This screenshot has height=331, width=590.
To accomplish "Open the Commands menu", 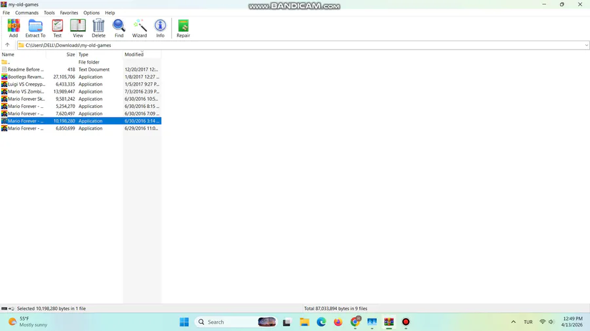I will pyautogui.click(x=27, y=13).
